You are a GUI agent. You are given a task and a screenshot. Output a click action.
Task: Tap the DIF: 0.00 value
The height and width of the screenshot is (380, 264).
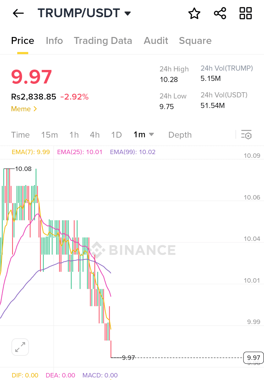click(25, 375)
